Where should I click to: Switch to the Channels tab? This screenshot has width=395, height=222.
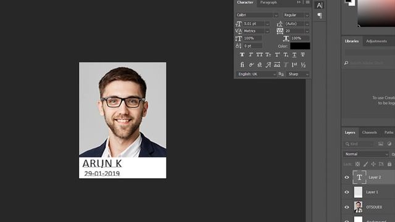369,132
